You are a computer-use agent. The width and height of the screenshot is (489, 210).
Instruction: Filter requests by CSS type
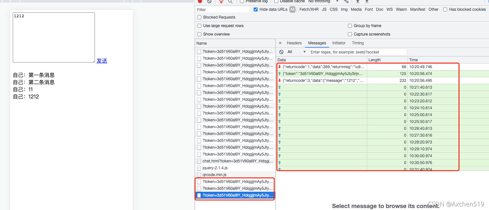pos(334,9)
